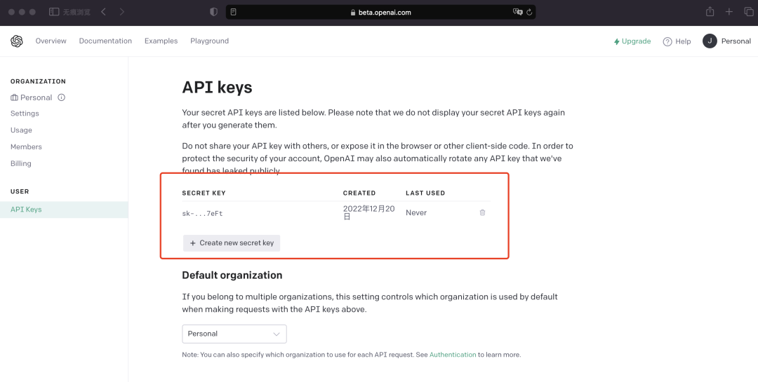Screen dimensions: 758x382
Task: Click the Never last used value
Action: point(416,213)
